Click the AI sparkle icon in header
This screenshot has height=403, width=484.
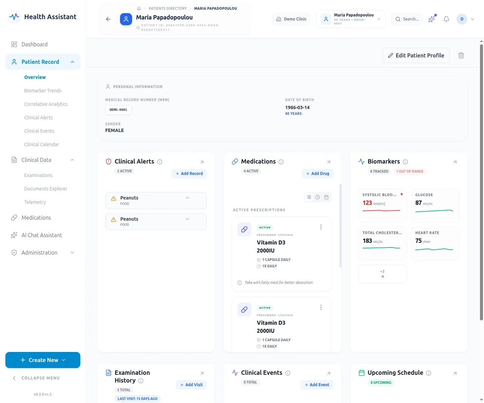(x=432, y=19)
